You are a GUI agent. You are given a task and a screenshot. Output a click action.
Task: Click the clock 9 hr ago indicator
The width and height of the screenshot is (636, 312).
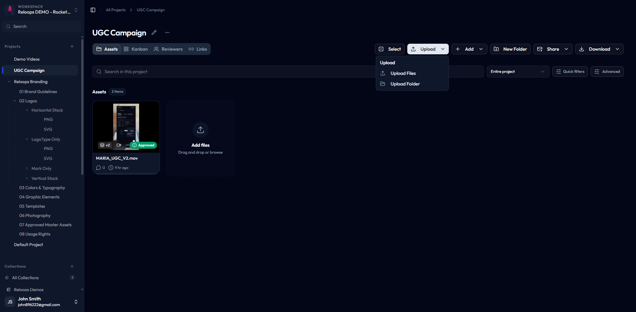click(119, 168)
